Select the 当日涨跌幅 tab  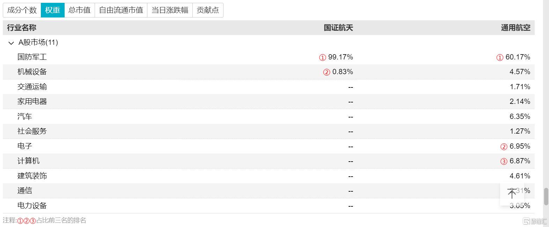point(170,10)
